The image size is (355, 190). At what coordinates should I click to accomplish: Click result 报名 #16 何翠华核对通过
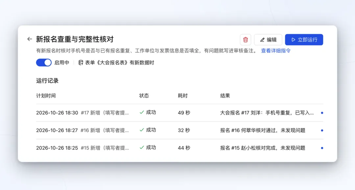[263, 130]
